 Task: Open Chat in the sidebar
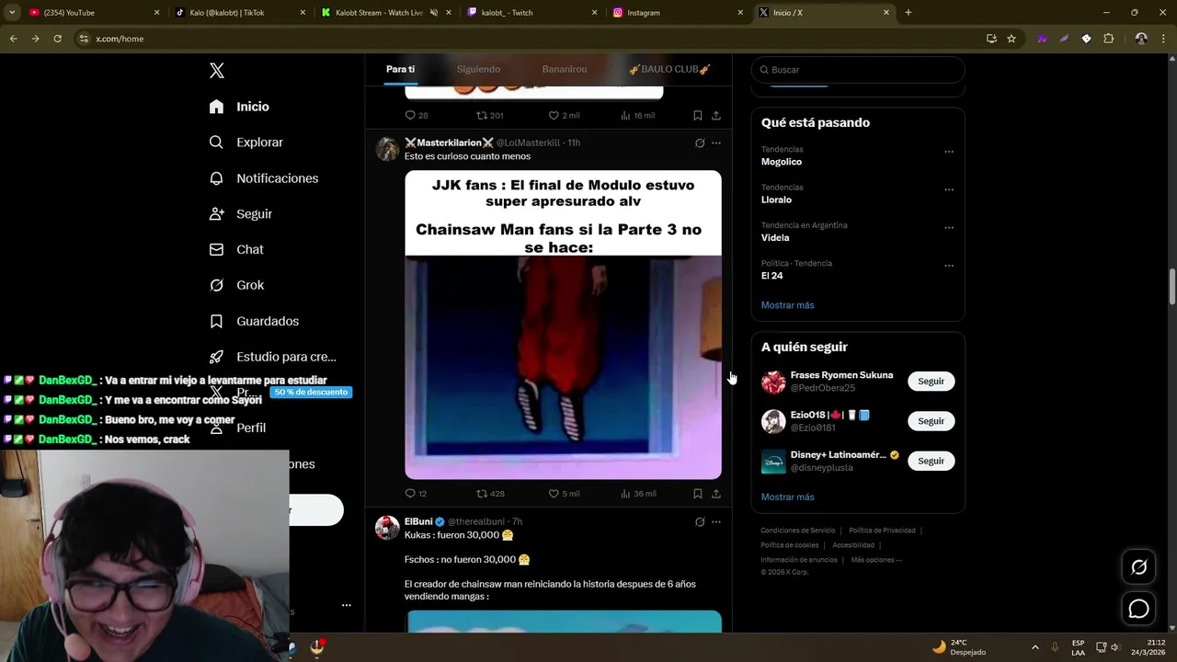tap(235, 249)
